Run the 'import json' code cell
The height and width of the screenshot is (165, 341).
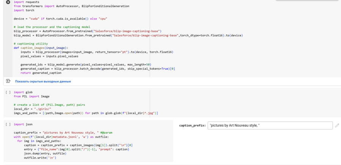(8, 124)
